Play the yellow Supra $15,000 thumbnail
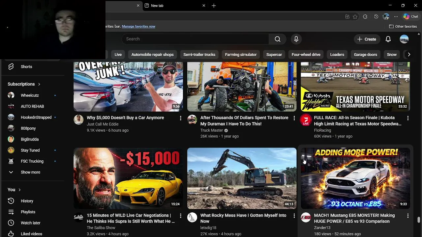Image resolution: width=422 pixels, height=237 pixels. 128,178
